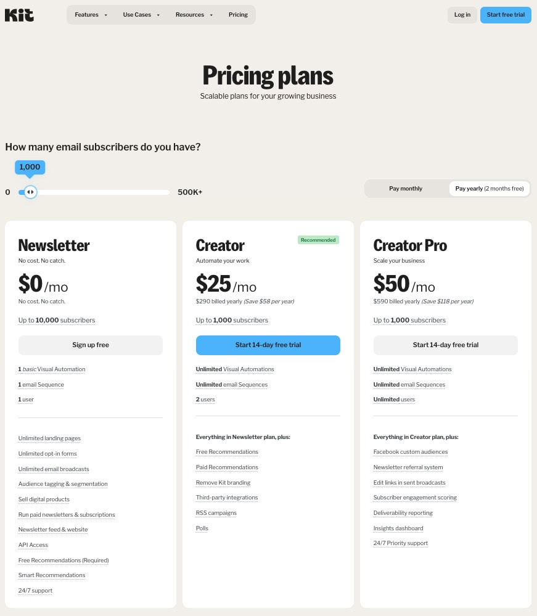The height and width of the screenshot is (616, 537).
Task: Click the 24/7 Priority support link
Action: (400, 543)
